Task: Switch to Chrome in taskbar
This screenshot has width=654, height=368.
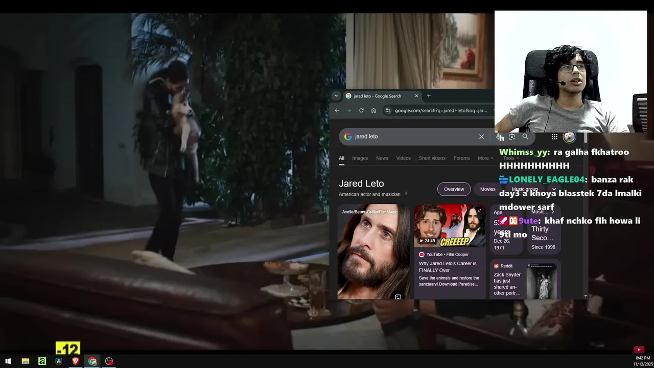Action: point(92,361)
